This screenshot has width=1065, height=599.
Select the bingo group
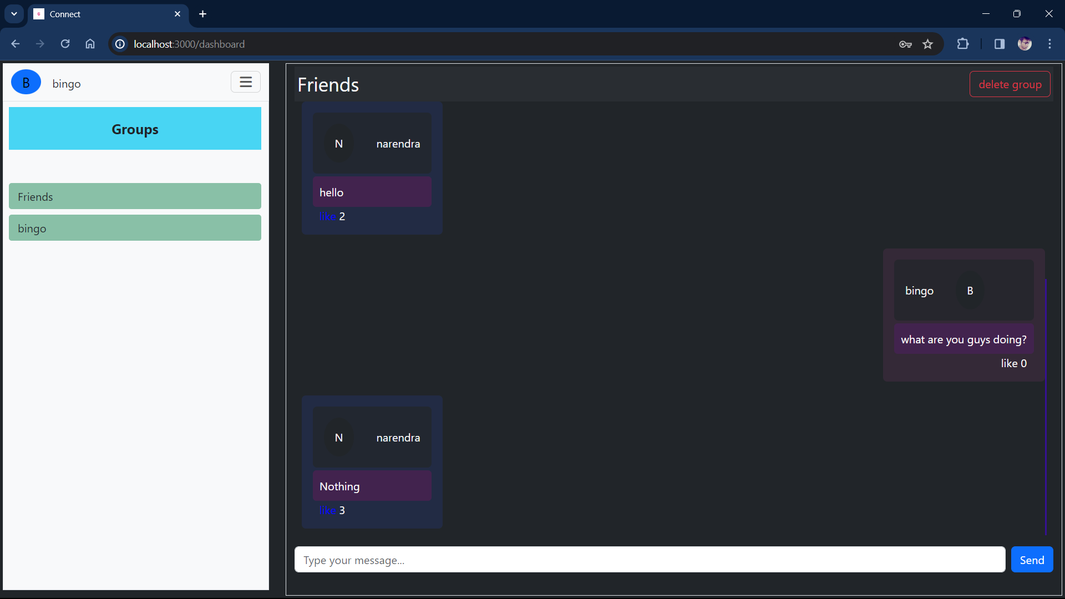pos(135,228)
